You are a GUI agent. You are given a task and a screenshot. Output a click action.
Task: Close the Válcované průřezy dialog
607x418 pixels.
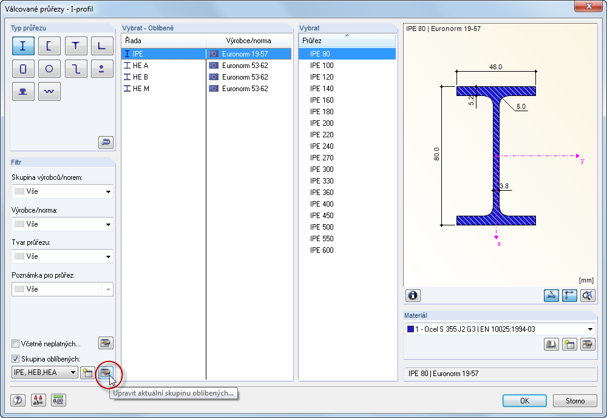point(588,6)
